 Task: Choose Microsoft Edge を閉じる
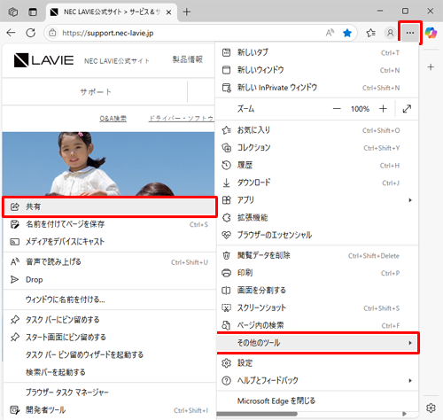click(x=317, y=401)
